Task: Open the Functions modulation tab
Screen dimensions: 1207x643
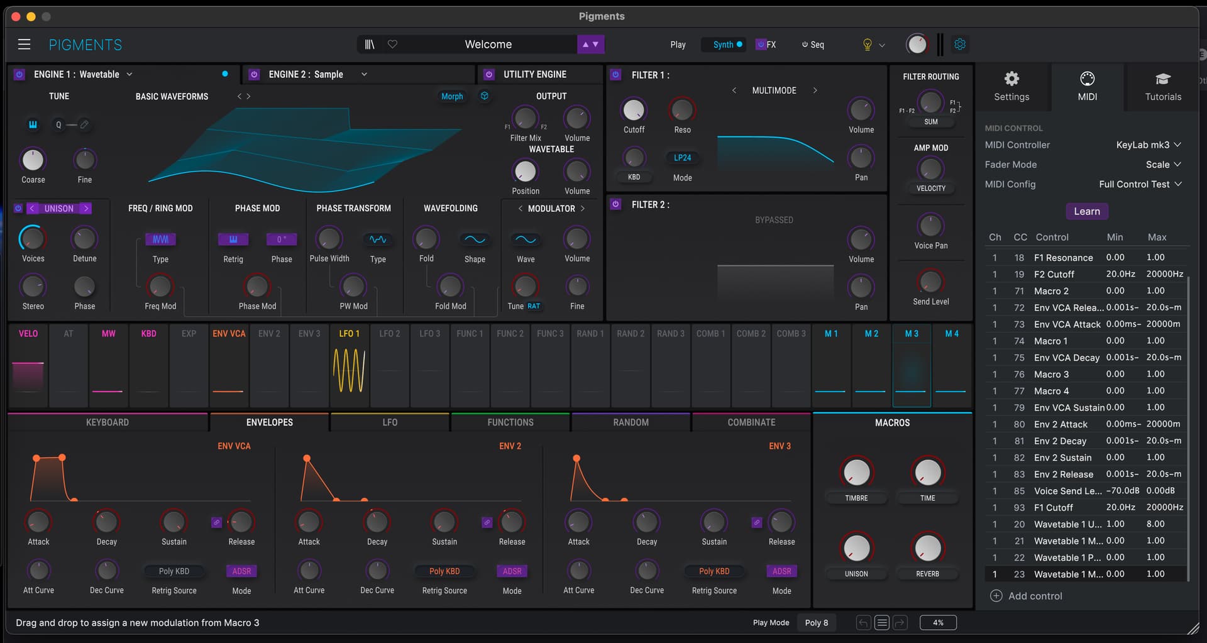Action: click(x=510, y=422)
